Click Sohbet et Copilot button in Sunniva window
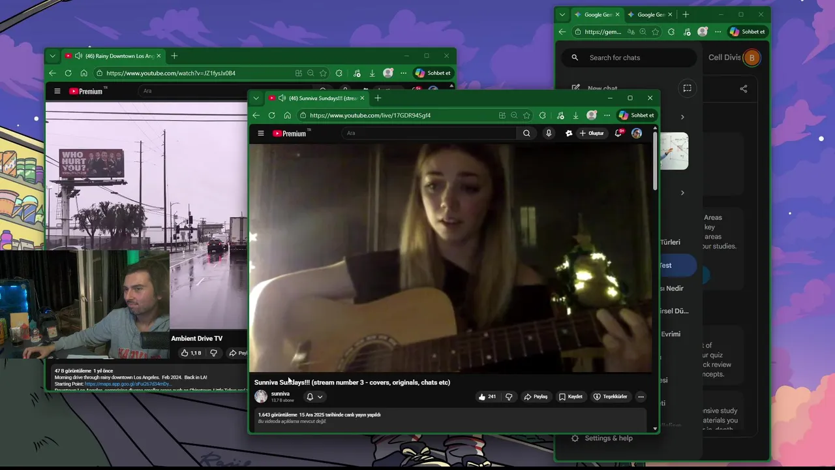The height and width of the screenshot is (470, 835). pos(637,116)
